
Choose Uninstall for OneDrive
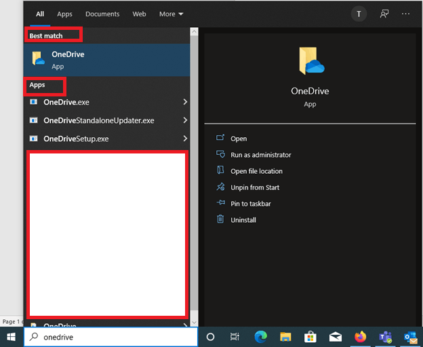[x=243, y=220]
